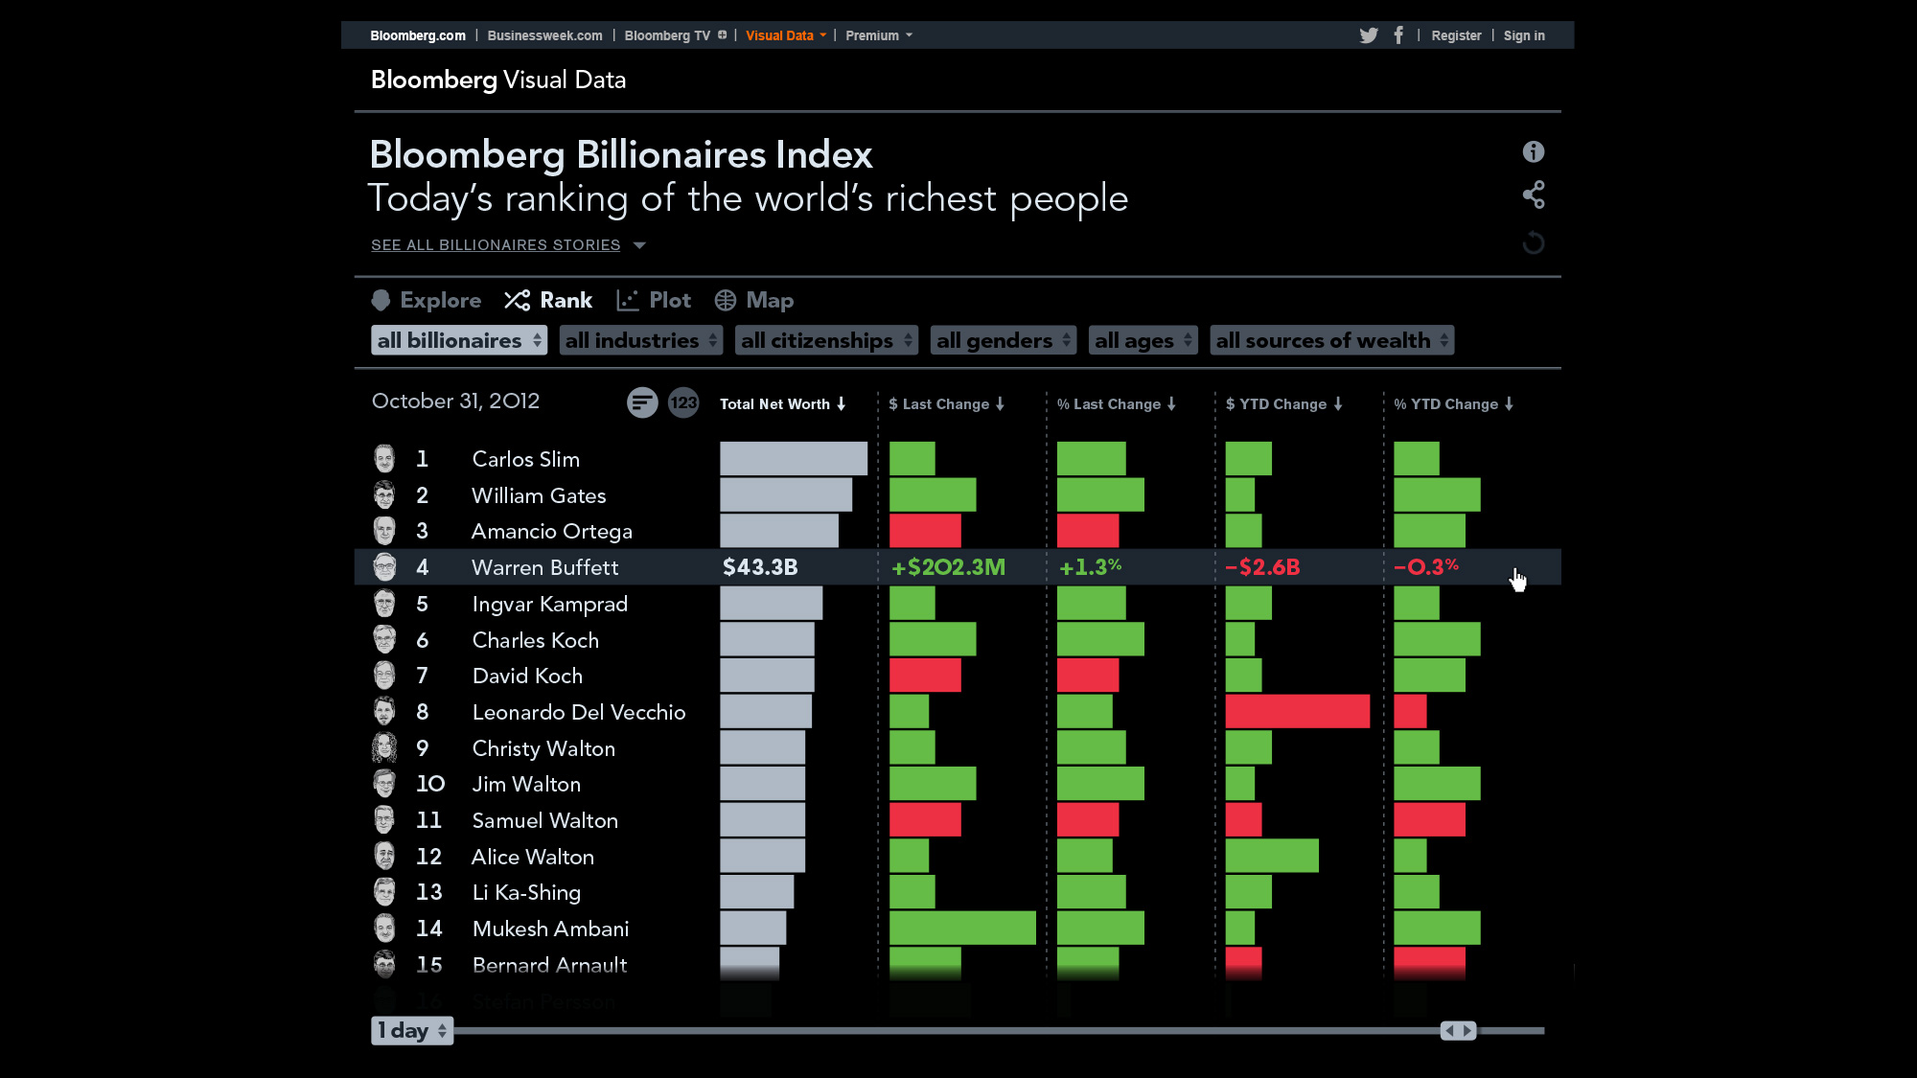Toggle the 123 numeric view button
This screenshot has width=1917, height=1078.
click(x=683, y=402)
